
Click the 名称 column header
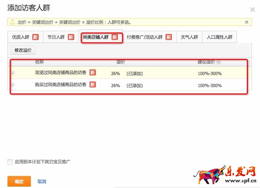(x=39, y=62)
